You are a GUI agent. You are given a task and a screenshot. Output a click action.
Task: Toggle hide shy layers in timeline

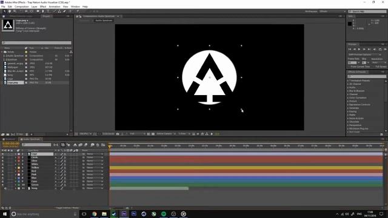pos(75,145)
